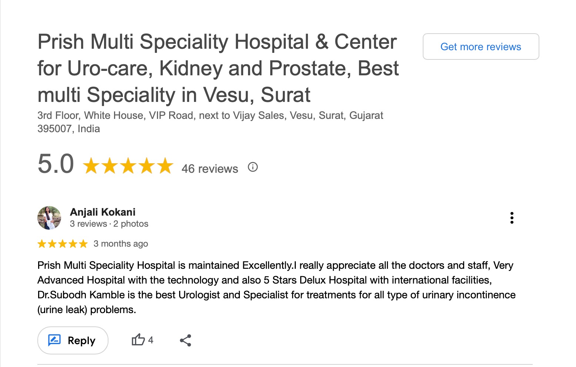Click the Get more reviews button
576x367 pixels.
480,47
